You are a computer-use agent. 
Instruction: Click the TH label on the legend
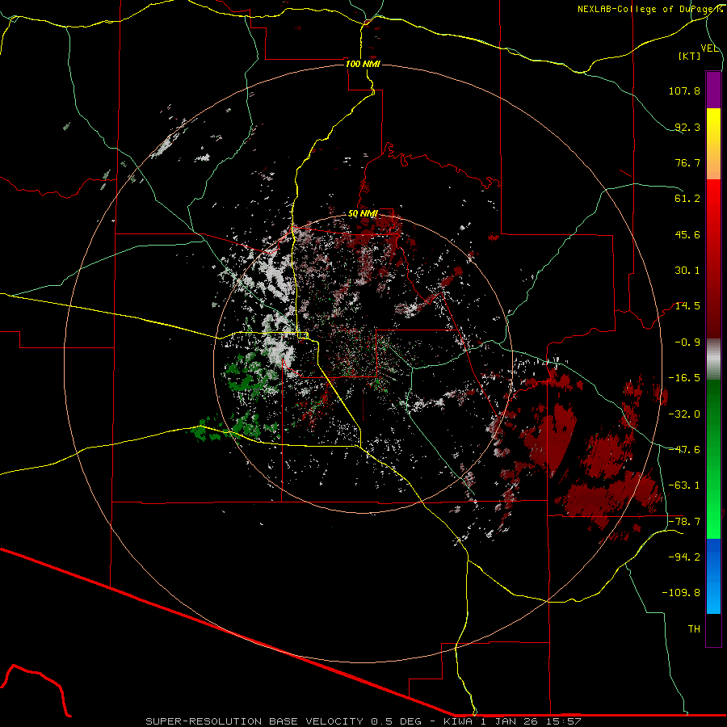[x=694, y=629]
